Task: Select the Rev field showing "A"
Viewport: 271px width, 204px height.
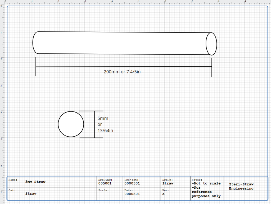Action: (x=163, y=194)
